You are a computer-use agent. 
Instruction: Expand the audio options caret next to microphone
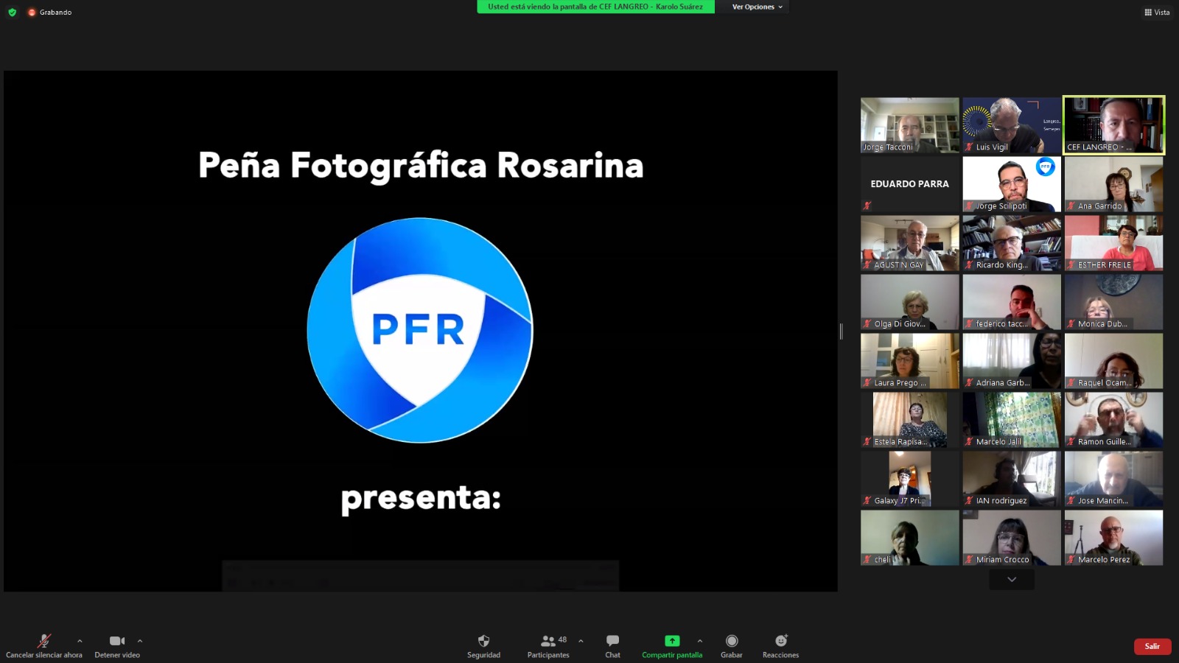tap(80, 641)
